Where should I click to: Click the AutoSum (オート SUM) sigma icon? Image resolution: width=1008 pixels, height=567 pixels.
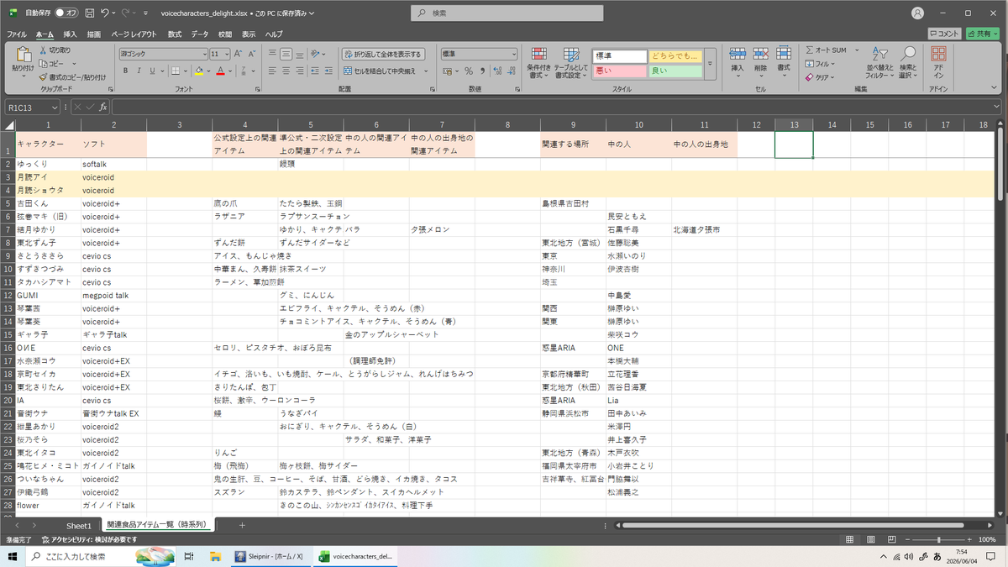click(x=810, y=50)
